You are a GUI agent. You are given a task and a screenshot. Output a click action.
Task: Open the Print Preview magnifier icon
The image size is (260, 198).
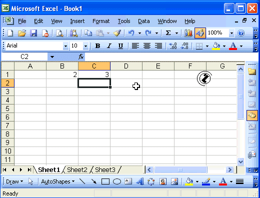click(59, 33)
